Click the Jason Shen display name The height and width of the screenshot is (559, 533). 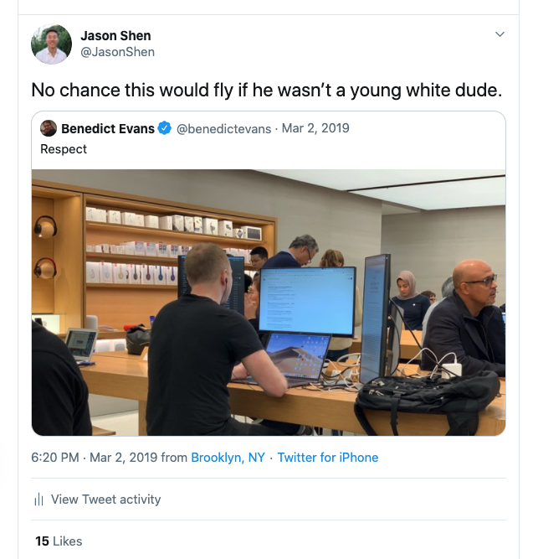click(115, 36)
